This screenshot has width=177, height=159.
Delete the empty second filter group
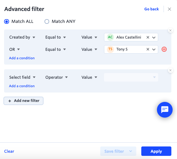click(170, 70)
